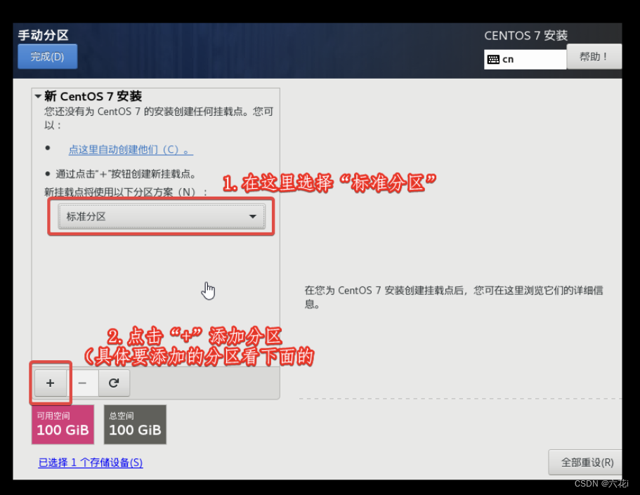Click label 新挂载点将使用以下分区方案 (N)
Screen dimensions: 640x495
pyautogui.click(x=126, y=192)
